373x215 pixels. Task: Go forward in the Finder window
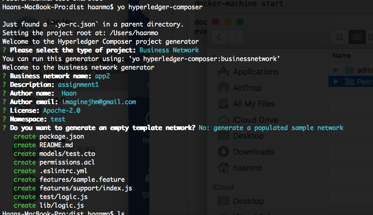click(x=236, y=37)
